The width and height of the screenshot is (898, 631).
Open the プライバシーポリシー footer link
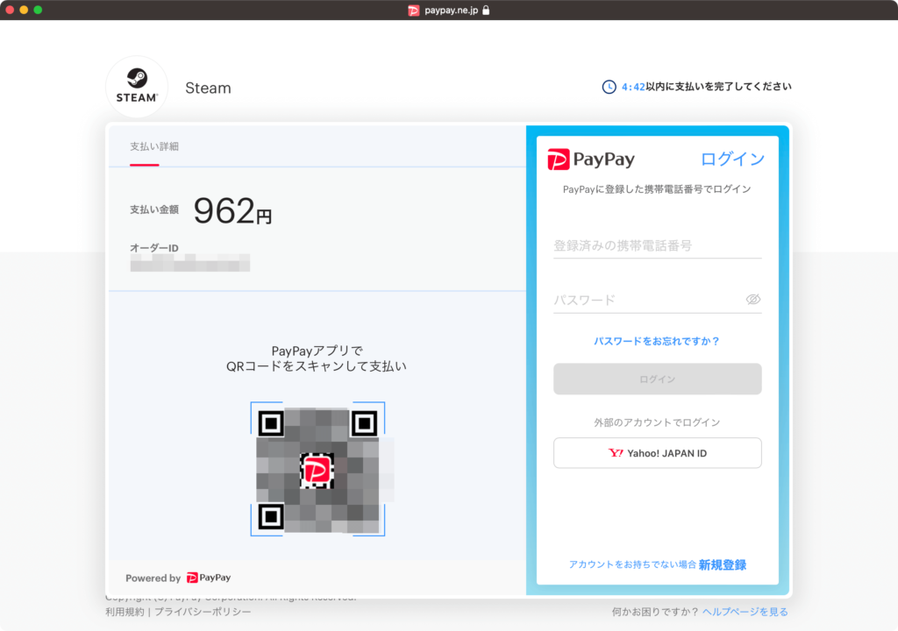pos(203,612)
